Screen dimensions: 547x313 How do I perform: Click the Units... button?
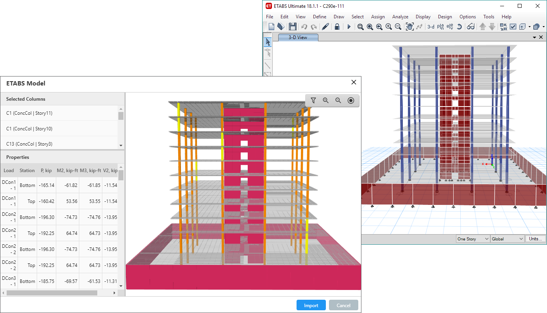point(535,239)
